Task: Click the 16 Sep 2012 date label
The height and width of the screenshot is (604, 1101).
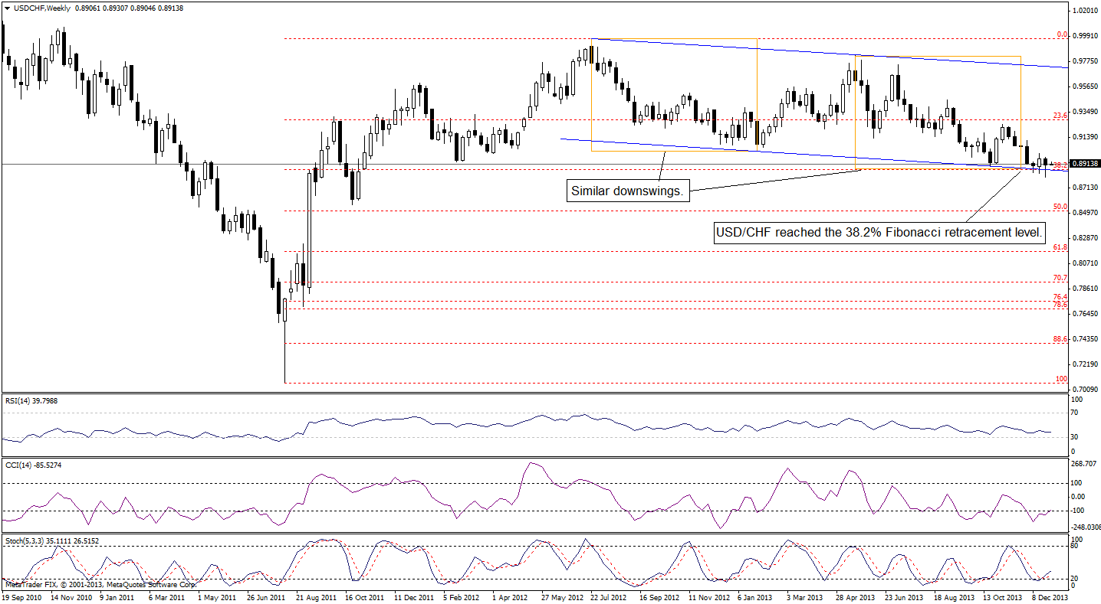Action: [659, 596]
